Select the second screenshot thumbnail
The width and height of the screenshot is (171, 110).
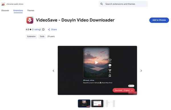pyautogui.click(x=97, y=103)
